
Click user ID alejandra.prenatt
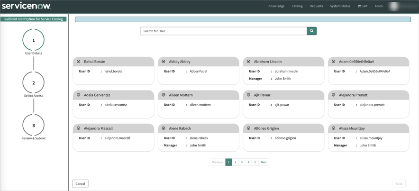click(372, 105)
